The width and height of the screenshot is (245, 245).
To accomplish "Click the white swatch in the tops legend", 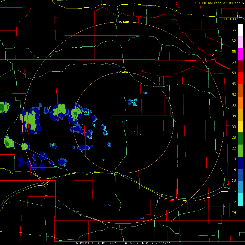I will (x=240, y=30).
